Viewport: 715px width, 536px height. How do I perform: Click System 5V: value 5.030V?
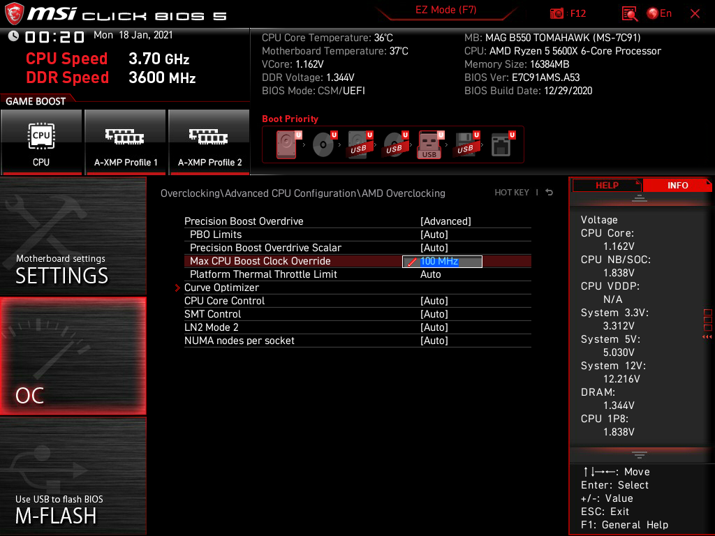click(x=619, y=352)
